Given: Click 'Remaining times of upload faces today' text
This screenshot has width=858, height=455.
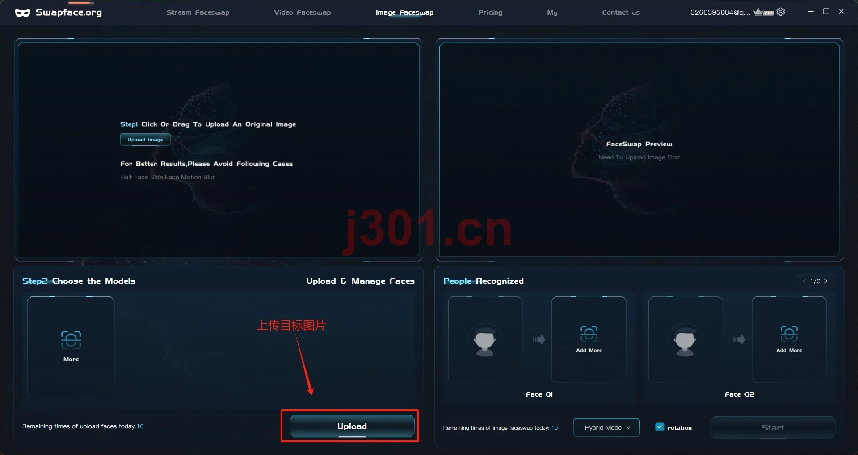Looking at the screenshot, I should coord(83,426).
